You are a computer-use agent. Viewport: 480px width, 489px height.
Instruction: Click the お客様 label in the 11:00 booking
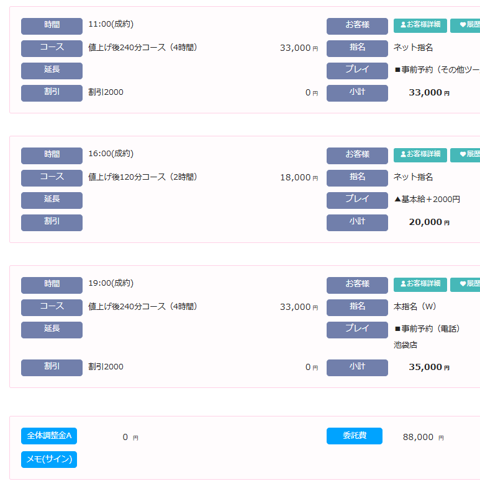pos(357,25)
